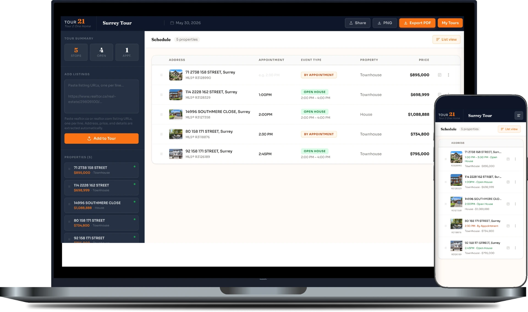The height and width of the screenshot is (312, 528).
Task: Click By Appointment badge for 71 2738 158 Street
Action: pos(319,75)
